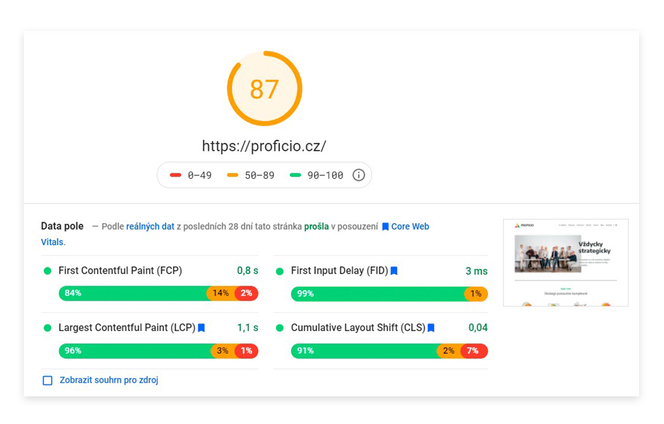
Task: Click the FCP red 2% bar segment
Action: (x=246, y=294)
